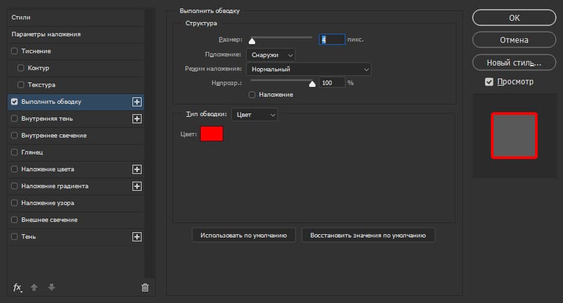Click the Размер size input field
This screenshot has width=563, height=303.
[x=332, y=40]
